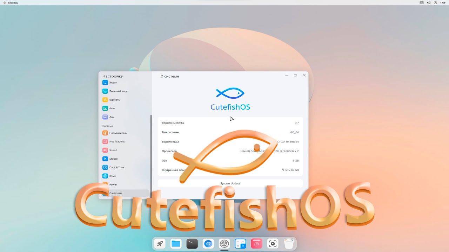Open the Фон wallpaper settings icon
This screenshot has height=252, width=449.
[105, 108]
